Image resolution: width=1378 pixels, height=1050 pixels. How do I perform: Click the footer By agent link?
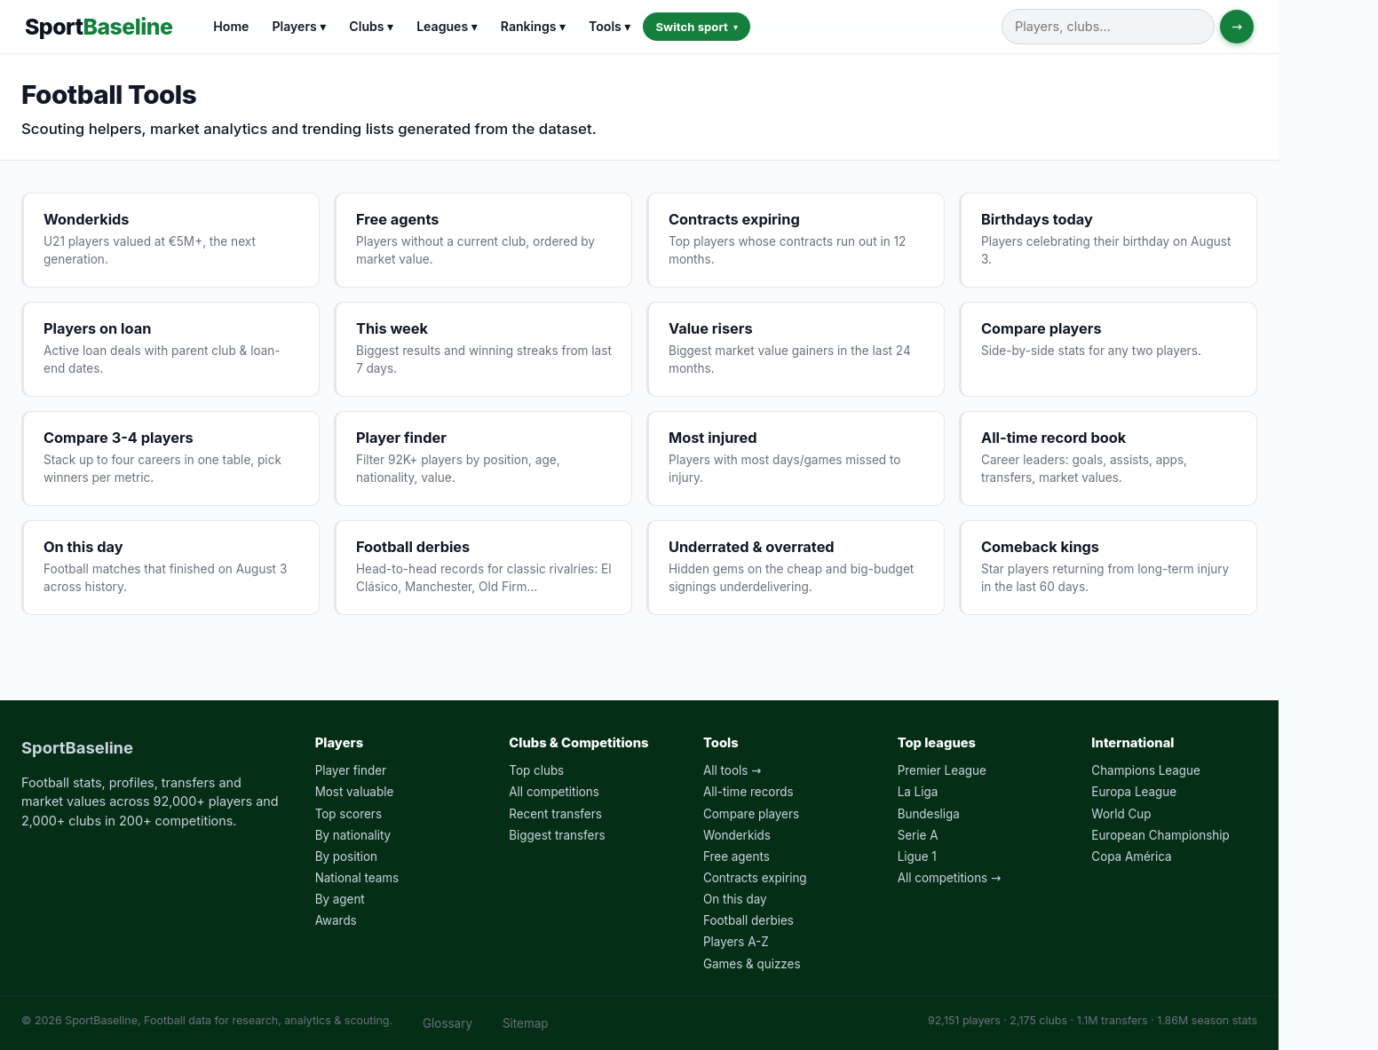click(340, 899)
